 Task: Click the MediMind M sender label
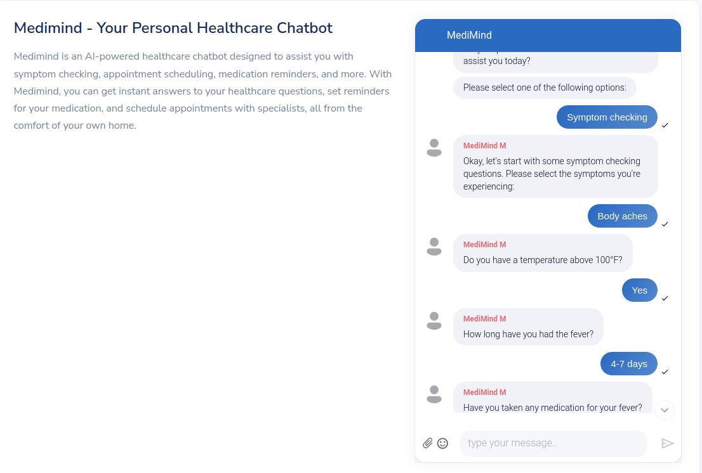tap(484, 145)
